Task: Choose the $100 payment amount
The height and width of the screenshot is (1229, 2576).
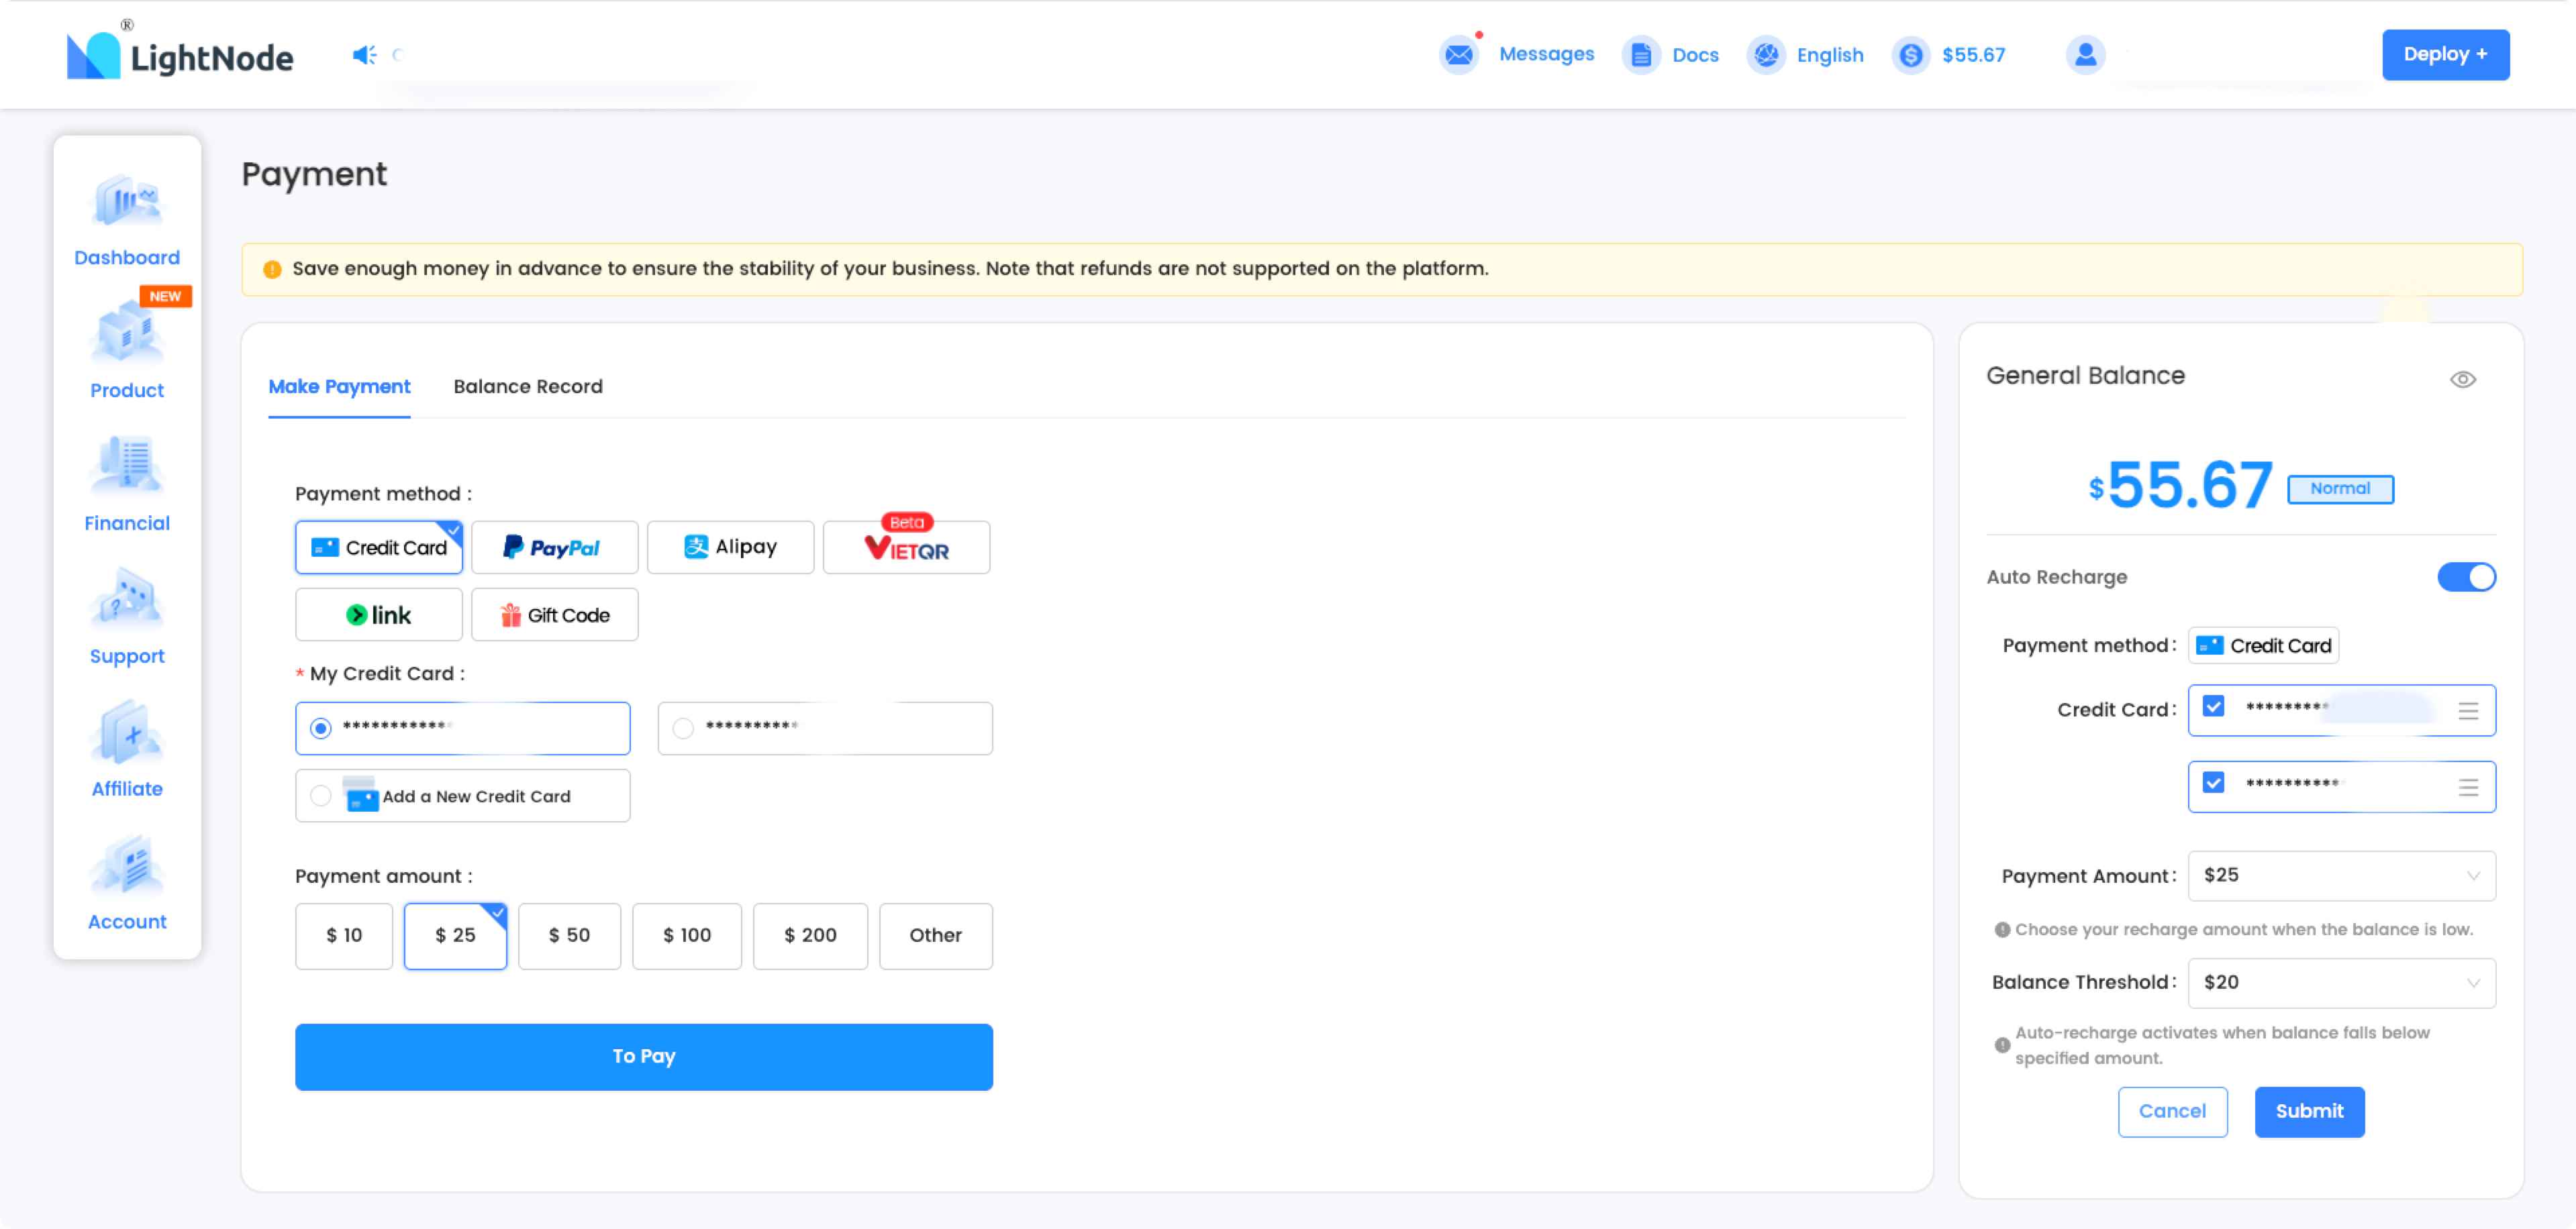Action: pos(687,935)
